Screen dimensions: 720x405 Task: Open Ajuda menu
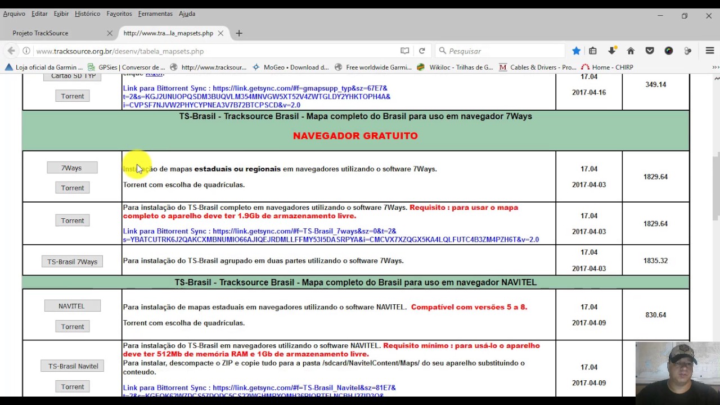[187, 13]
